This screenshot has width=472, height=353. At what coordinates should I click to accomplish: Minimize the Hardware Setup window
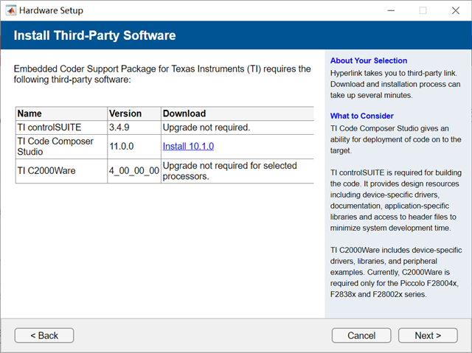point(389,11)
